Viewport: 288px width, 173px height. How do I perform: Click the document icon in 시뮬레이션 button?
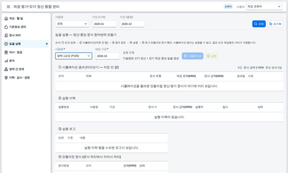point(185,56)
